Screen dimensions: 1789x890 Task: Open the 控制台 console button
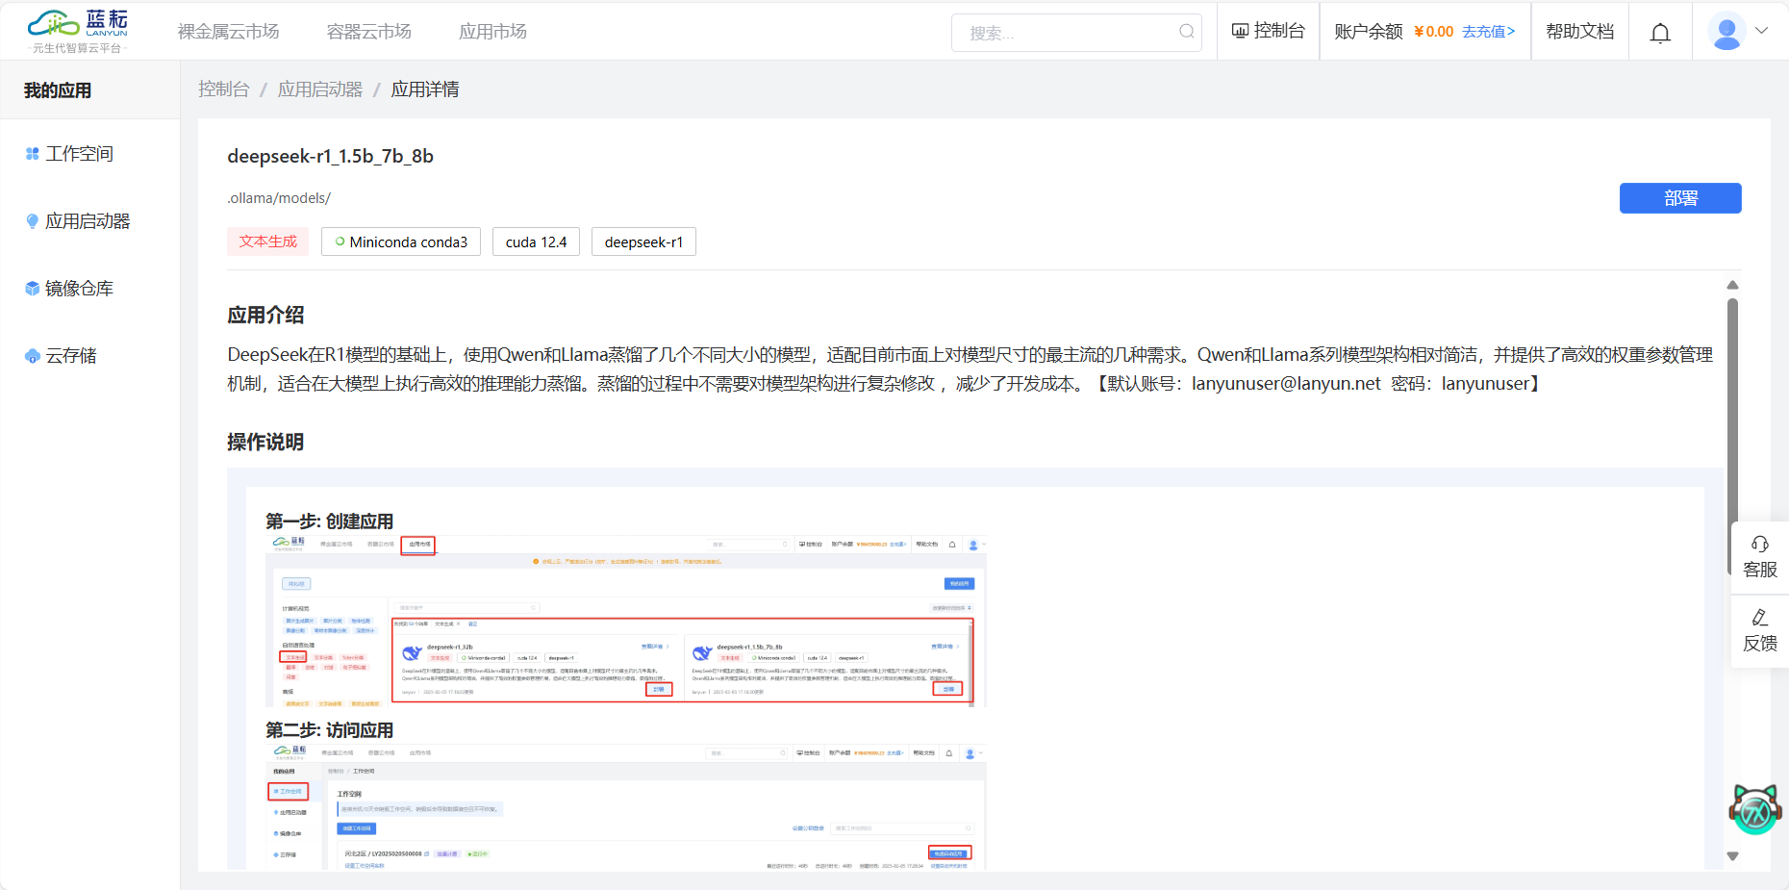point(1268,31)
